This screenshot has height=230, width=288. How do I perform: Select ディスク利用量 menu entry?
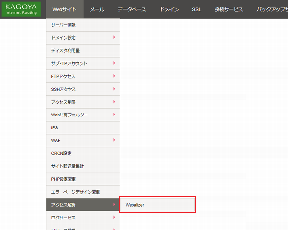point(83,51)
